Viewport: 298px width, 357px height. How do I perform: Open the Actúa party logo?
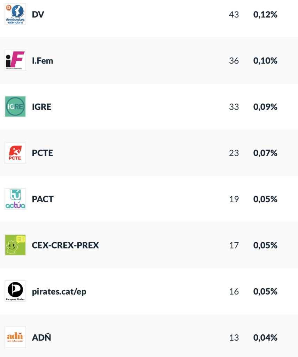tap(15, 199)
